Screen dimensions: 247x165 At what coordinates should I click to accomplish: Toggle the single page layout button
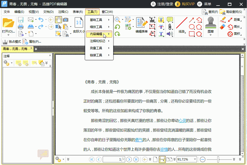pyautogui.click(x=155, y=159)
